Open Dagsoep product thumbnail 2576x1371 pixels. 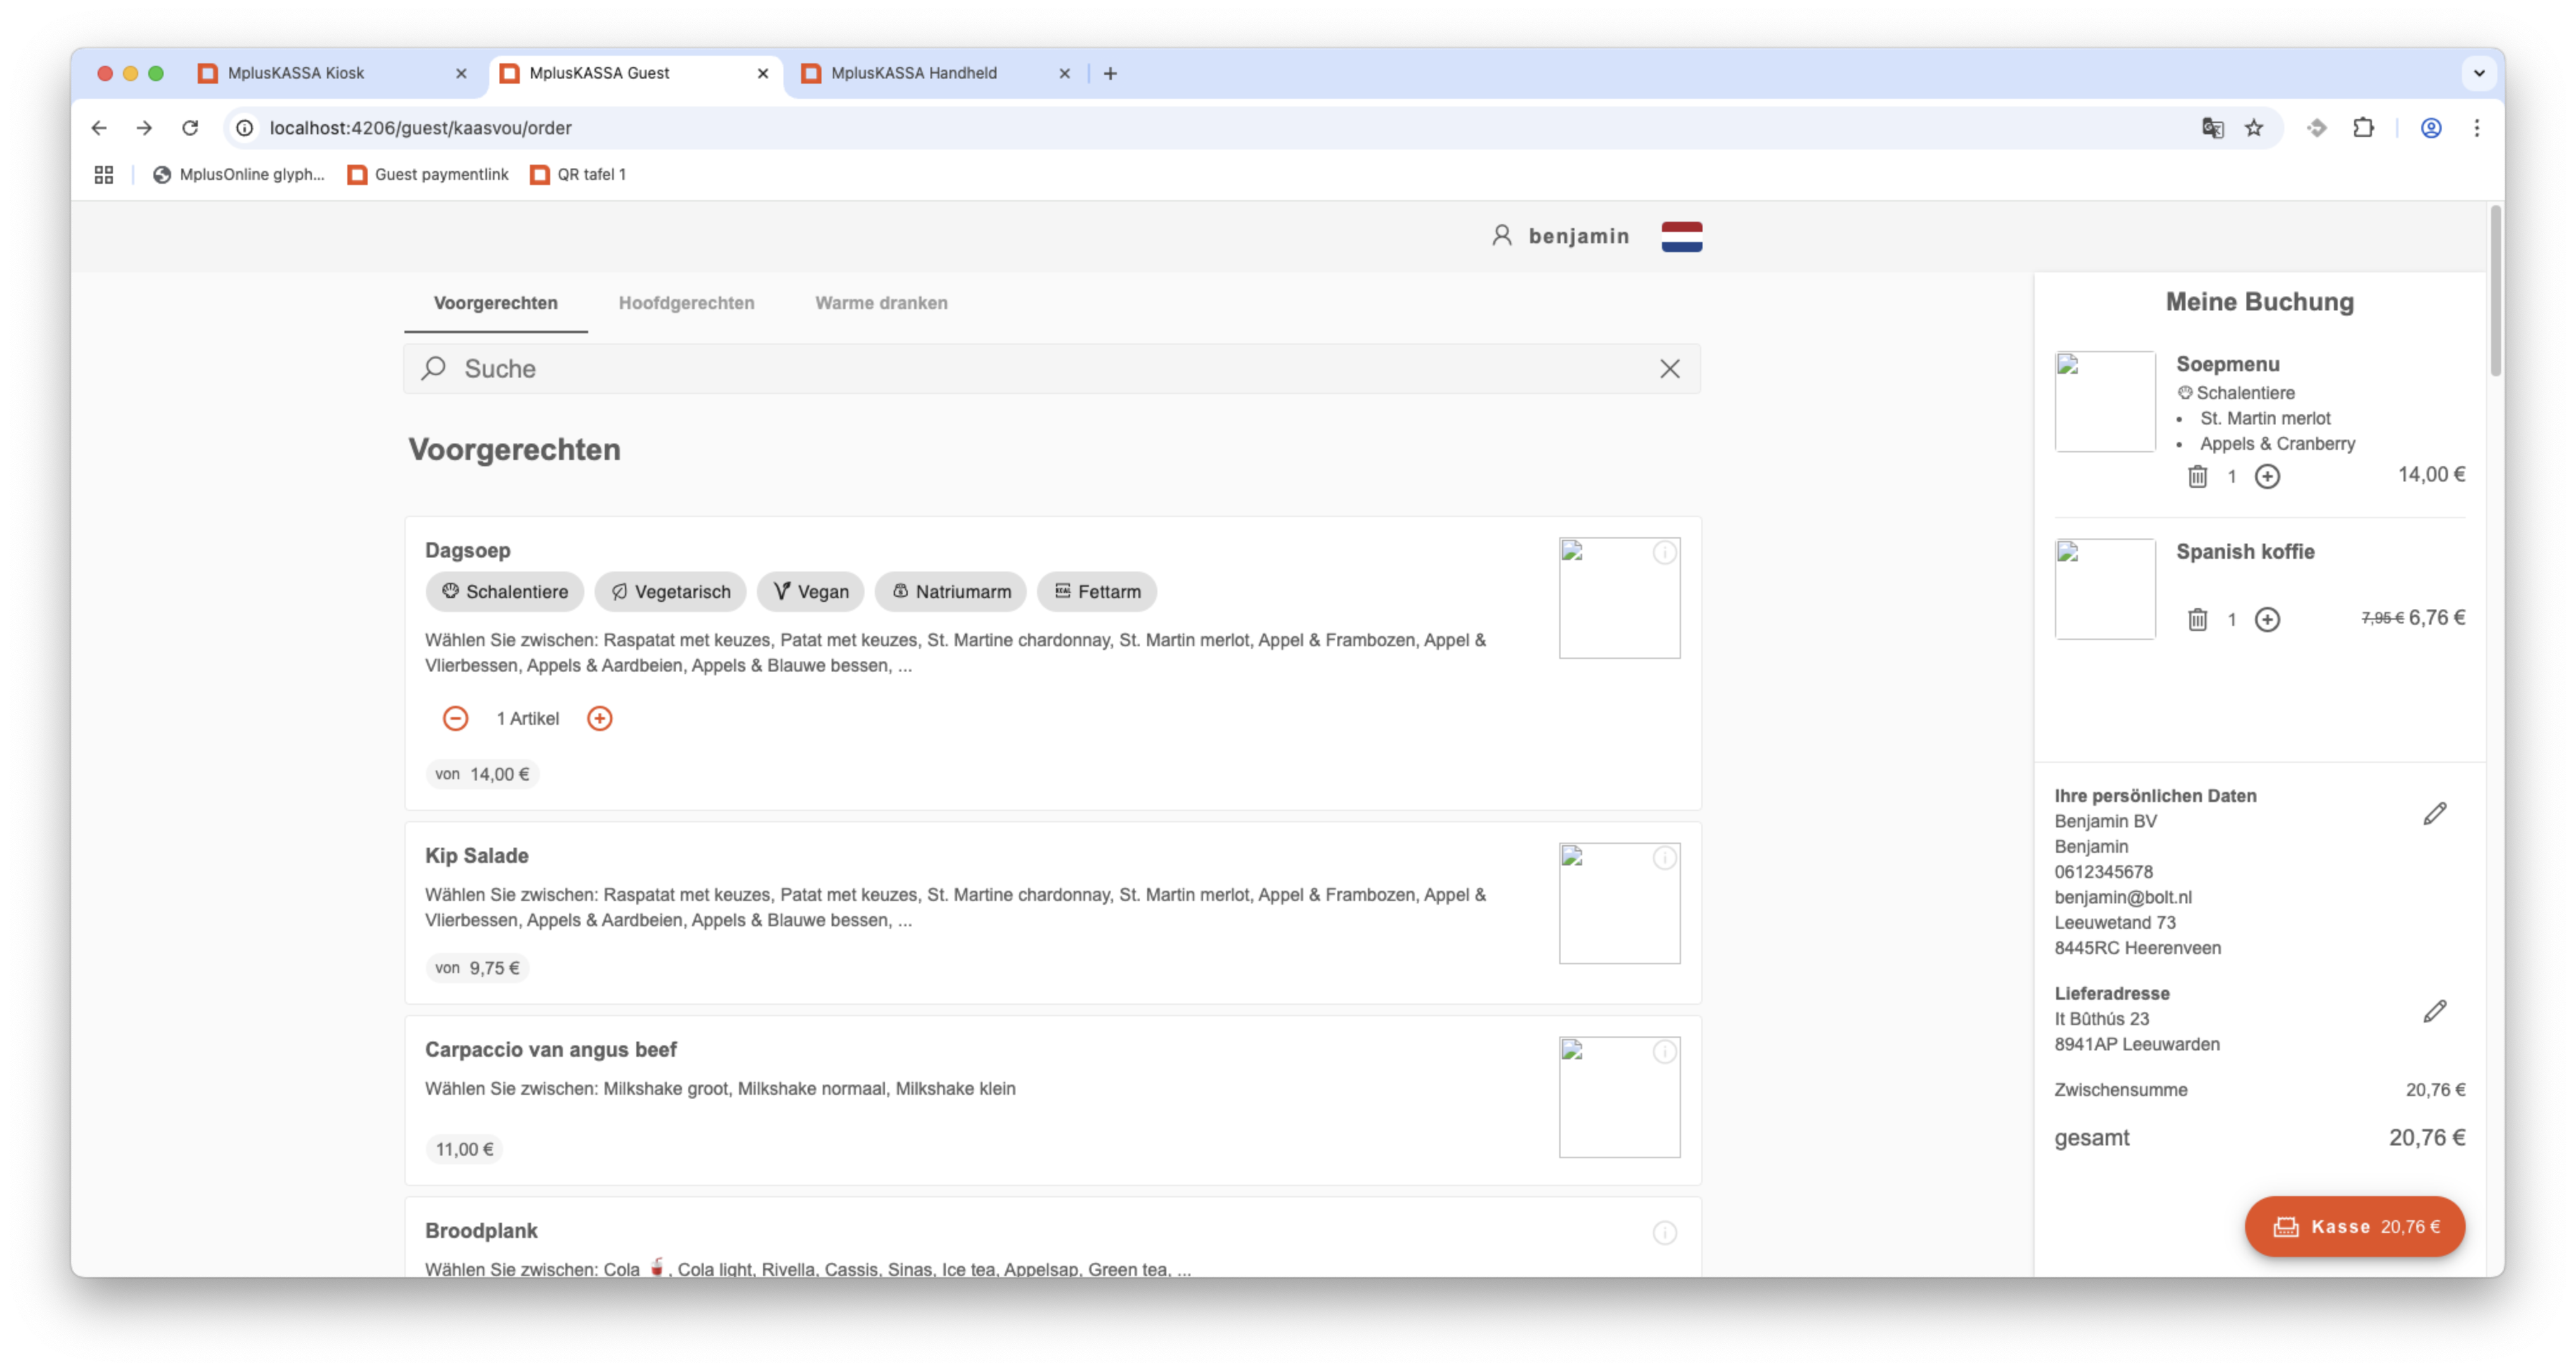(1619, 599)
